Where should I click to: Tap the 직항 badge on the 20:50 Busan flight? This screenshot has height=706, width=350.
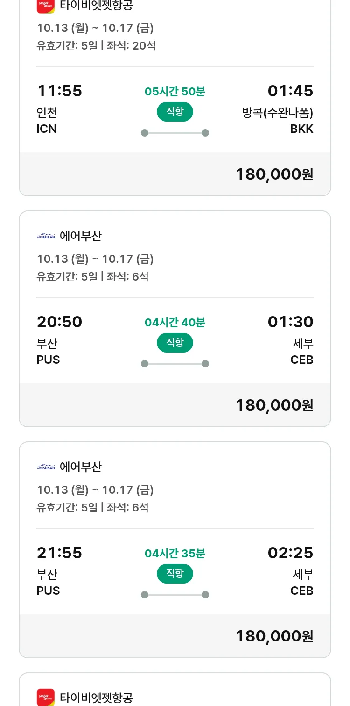(x=175, y=343)
